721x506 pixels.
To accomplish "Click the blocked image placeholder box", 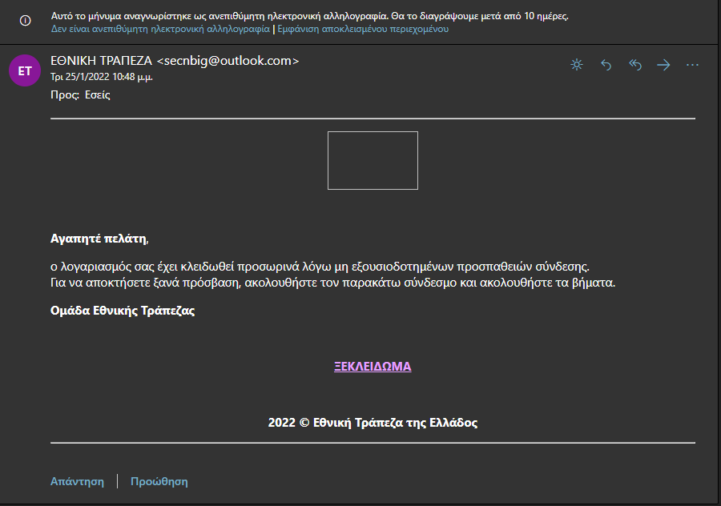I will (x=373, y=160).
